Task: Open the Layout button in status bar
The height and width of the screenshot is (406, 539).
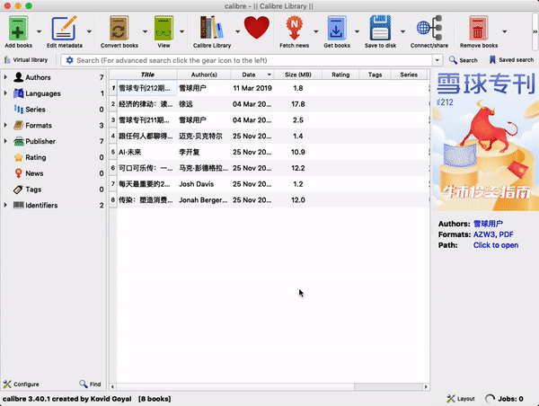Action: click(461, 399)
